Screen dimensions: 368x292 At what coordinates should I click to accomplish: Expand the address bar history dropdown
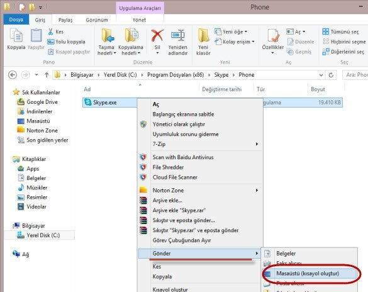tap(321, 75)
